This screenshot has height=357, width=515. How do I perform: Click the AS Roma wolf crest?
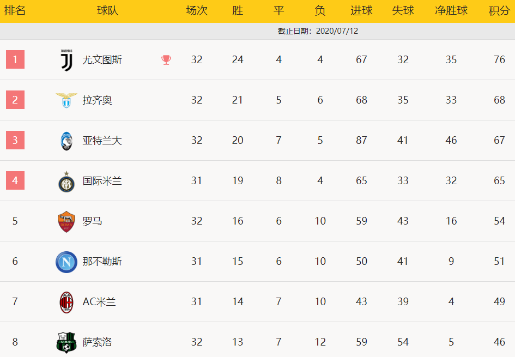pos(66,222)
